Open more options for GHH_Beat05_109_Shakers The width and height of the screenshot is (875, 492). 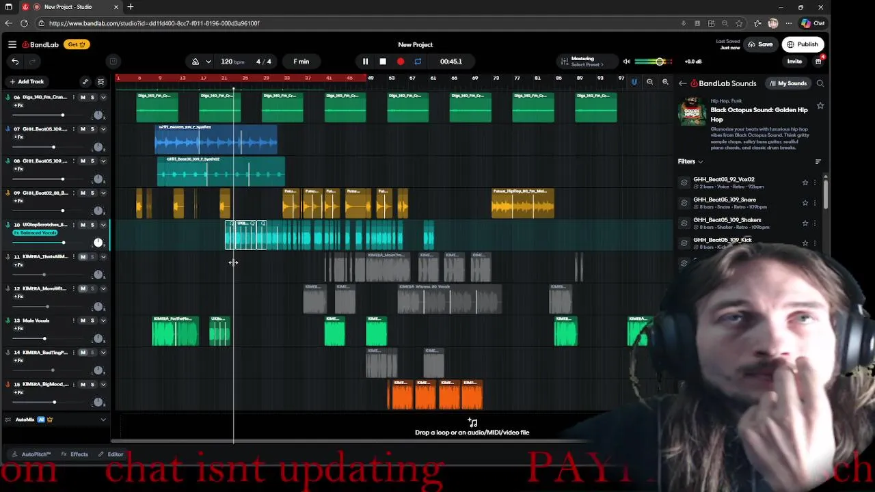point(815,223)
